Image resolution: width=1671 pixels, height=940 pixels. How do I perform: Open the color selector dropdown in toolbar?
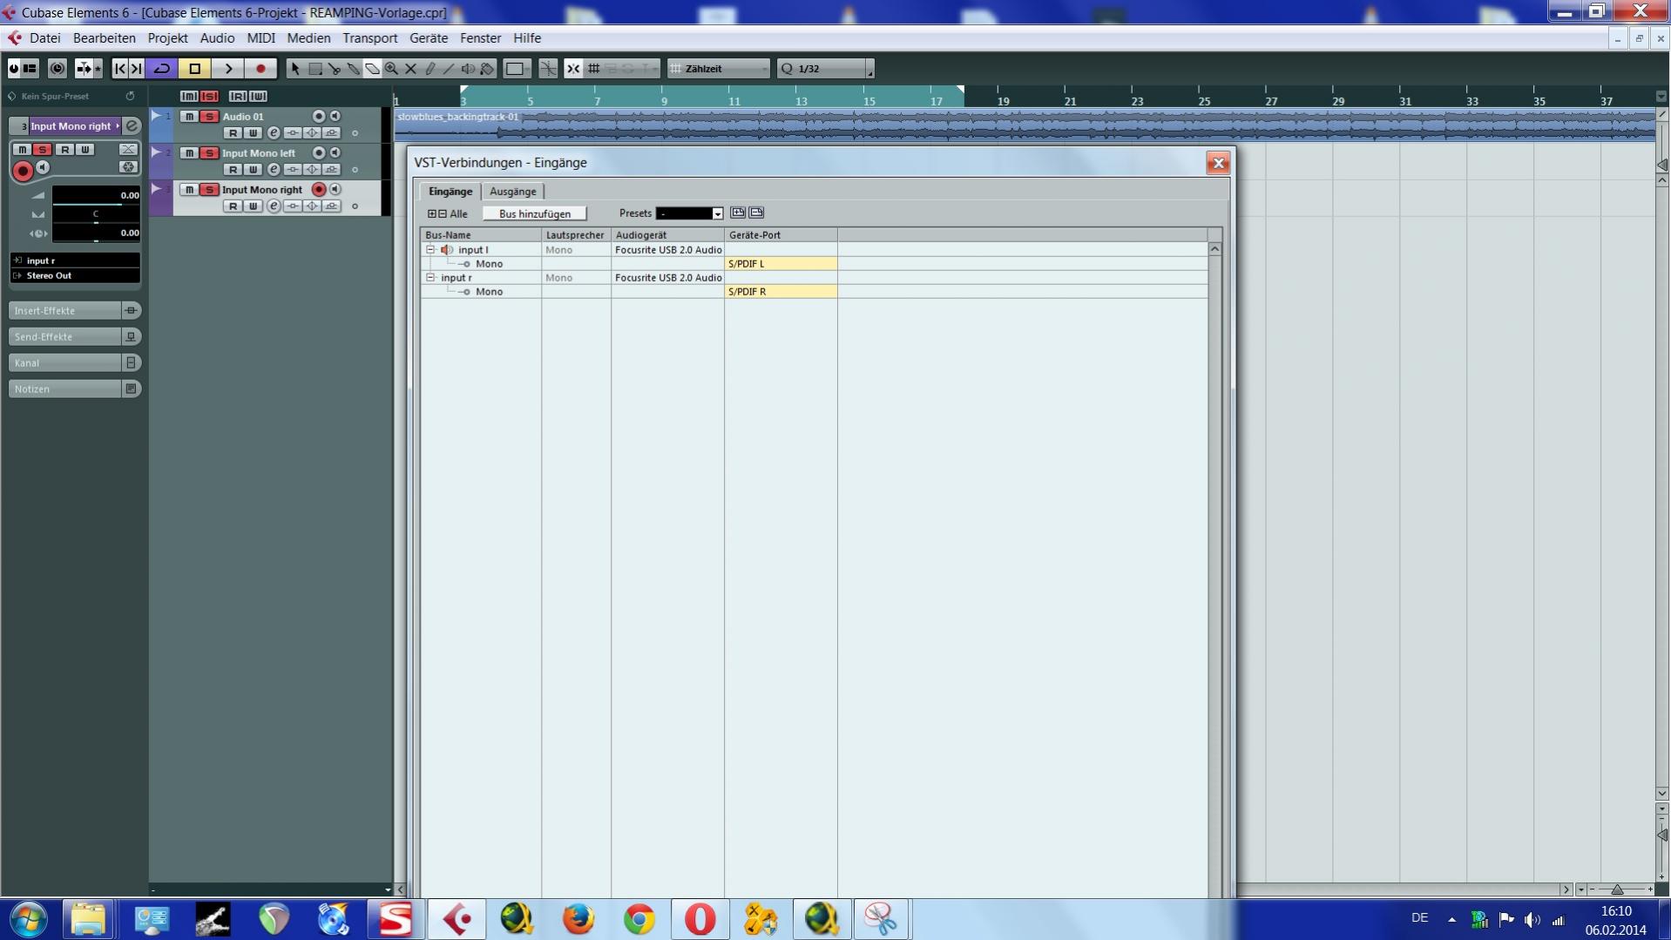(x=516, y=69)
